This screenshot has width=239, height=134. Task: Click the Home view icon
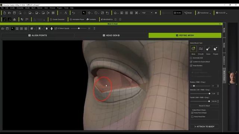point(115,13)
